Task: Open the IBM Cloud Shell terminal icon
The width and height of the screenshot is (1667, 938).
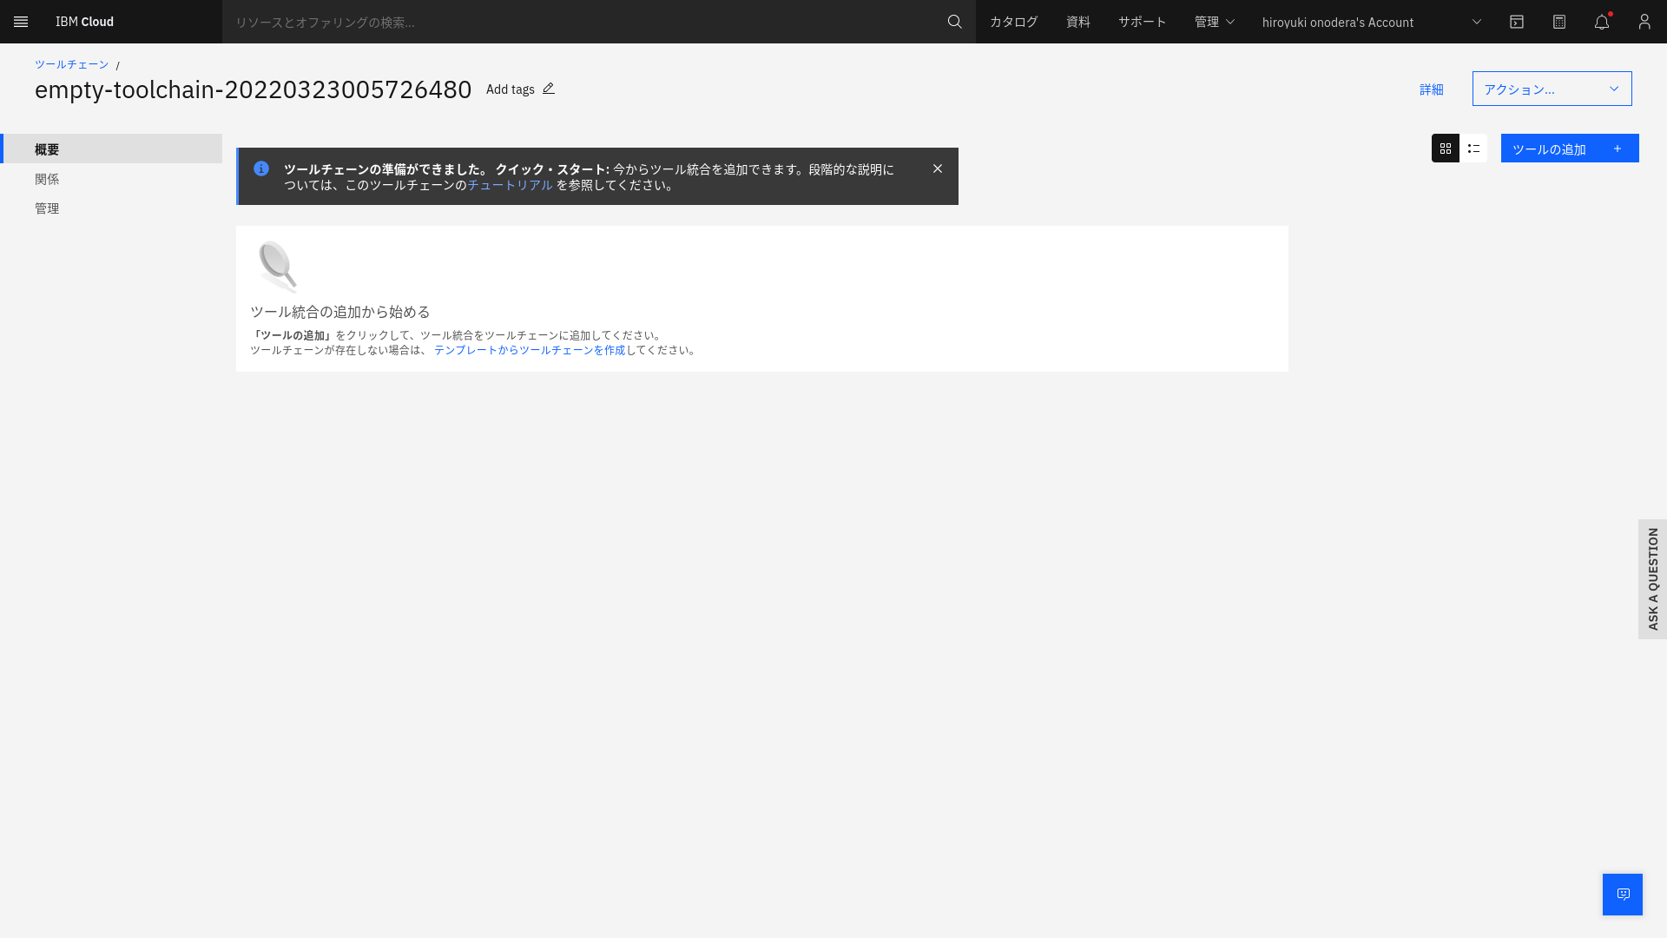Action: pyautogui.click(x=1517, y=22)
